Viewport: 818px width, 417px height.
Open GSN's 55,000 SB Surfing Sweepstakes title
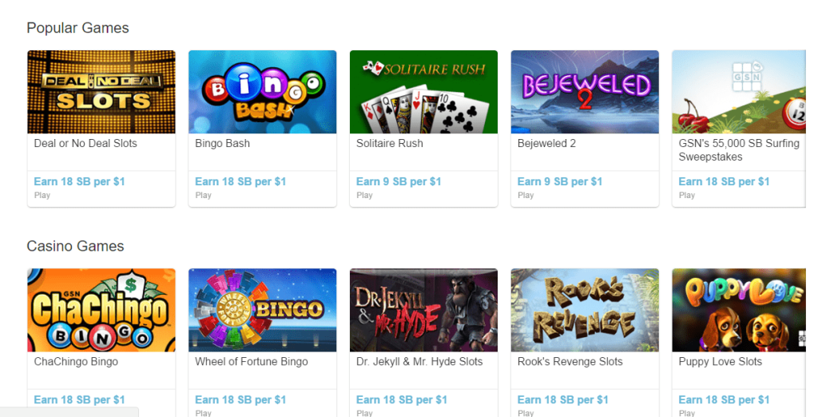[x=739, y=150]
